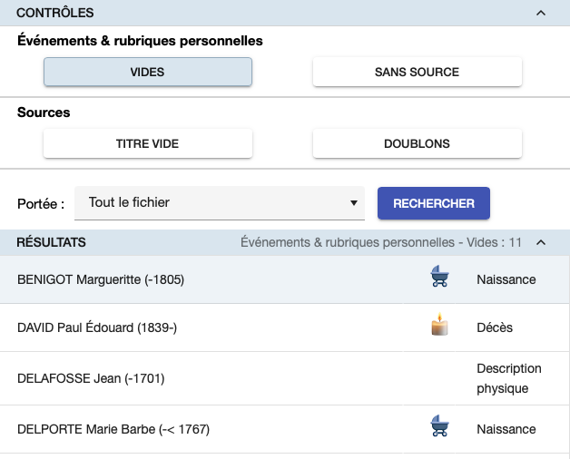The width and height of the screenshot is (570, 459).
Task: Click the baby carriage icon for DELPORTE Marie Barbe
Action: point(439,425)
